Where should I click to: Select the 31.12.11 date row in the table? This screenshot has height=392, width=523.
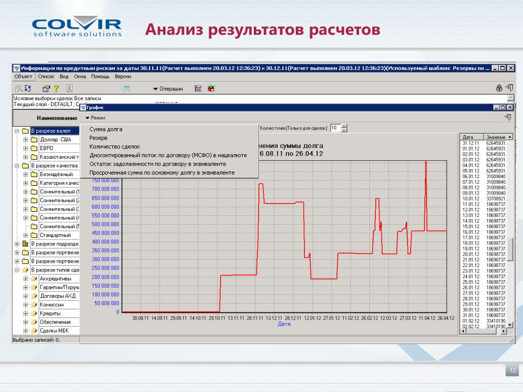[484, 143]
